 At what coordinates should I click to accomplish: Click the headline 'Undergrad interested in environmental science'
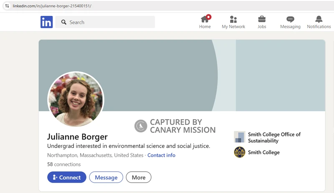pos(129,146)
